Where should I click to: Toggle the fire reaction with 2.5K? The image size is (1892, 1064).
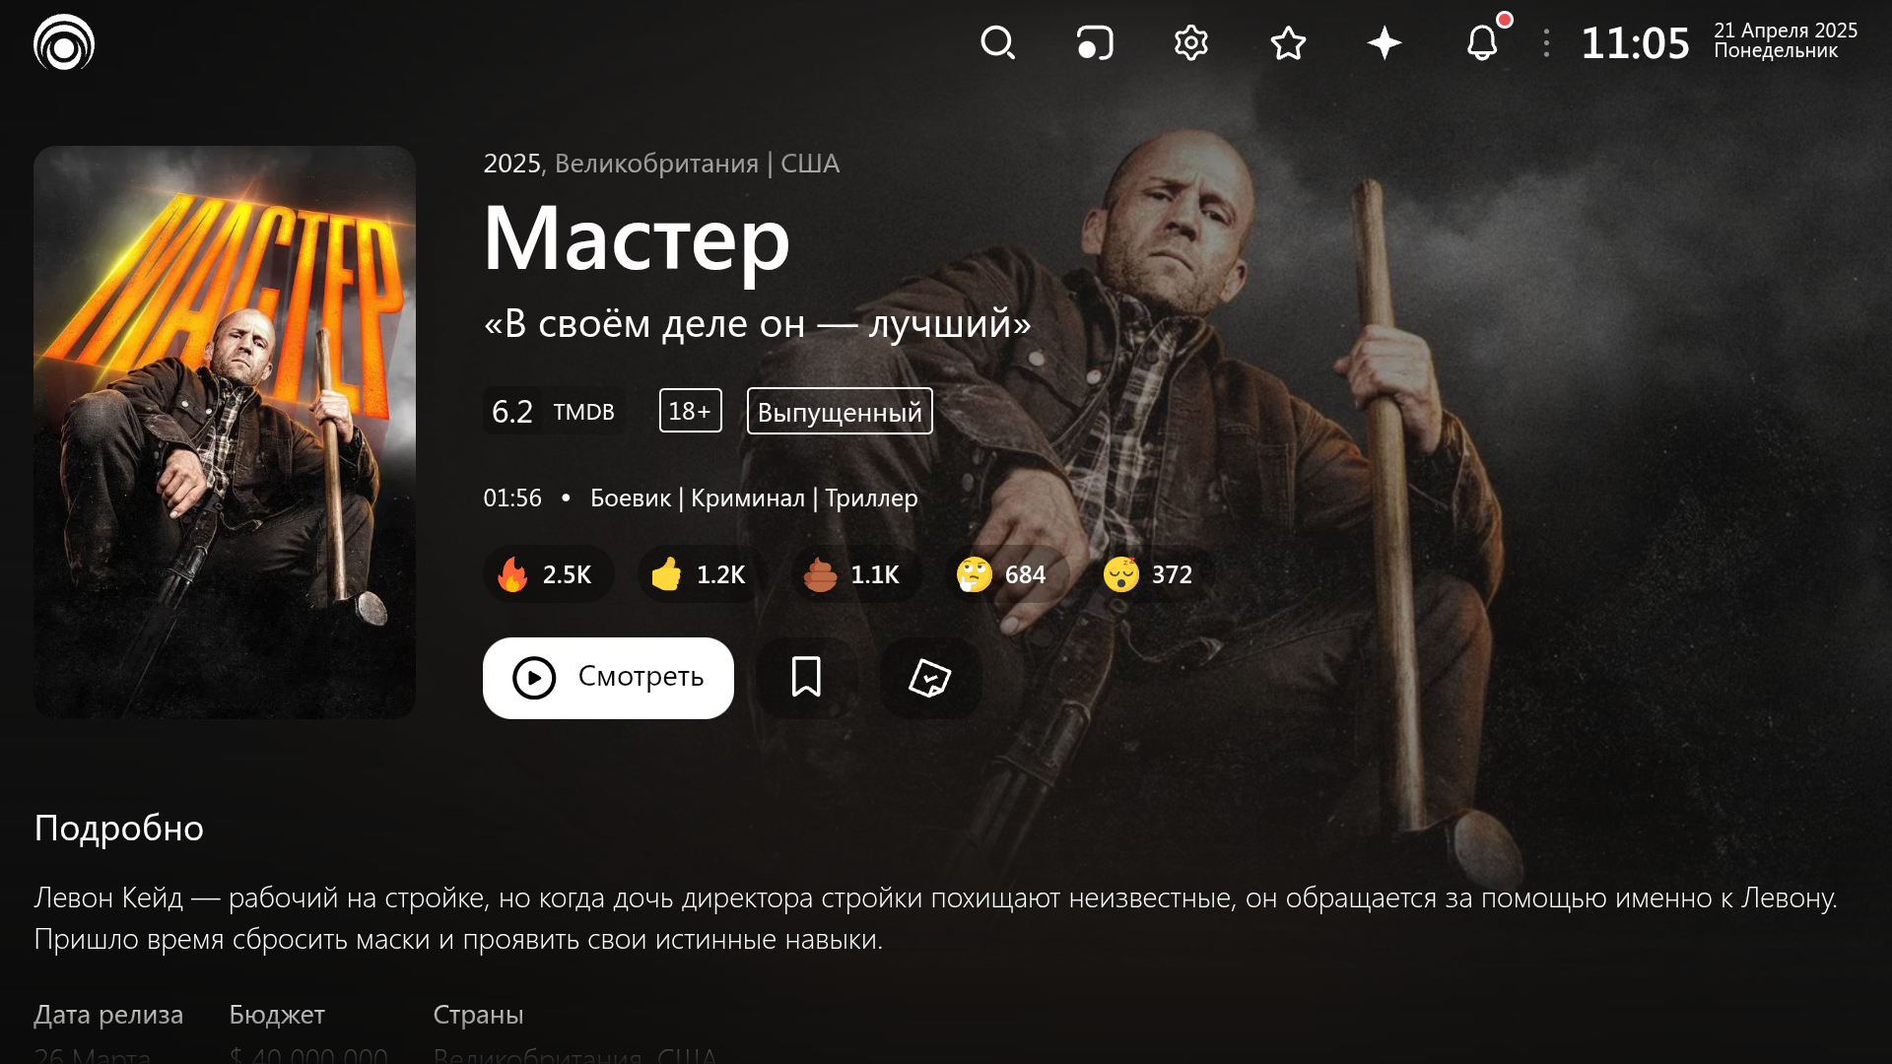(548, 574)
